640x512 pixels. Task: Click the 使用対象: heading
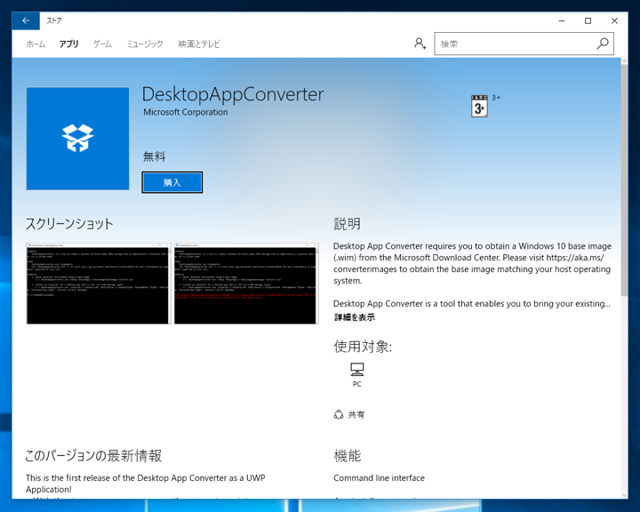click(x=363, y=347)
